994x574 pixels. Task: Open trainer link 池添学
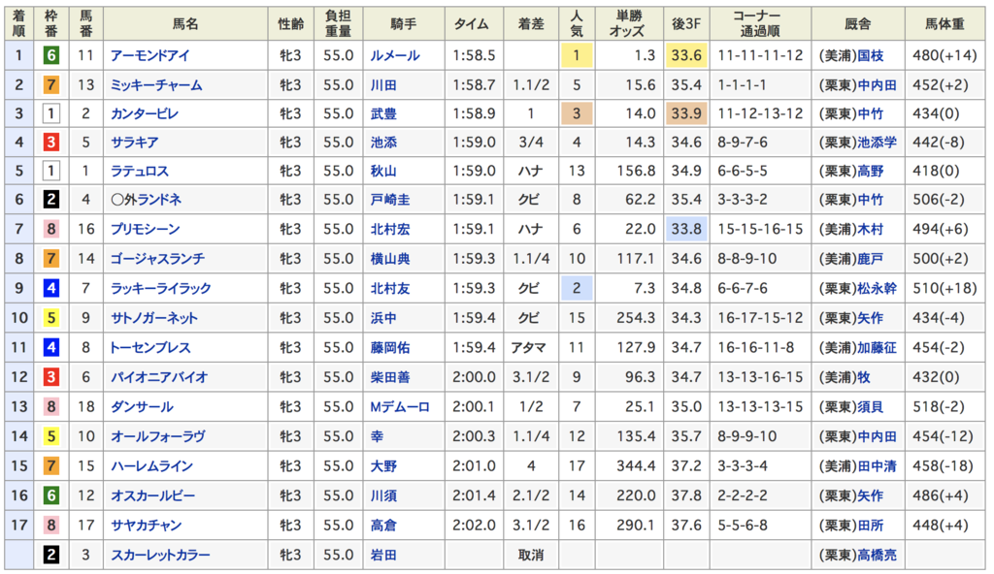[x=877, y=143]
